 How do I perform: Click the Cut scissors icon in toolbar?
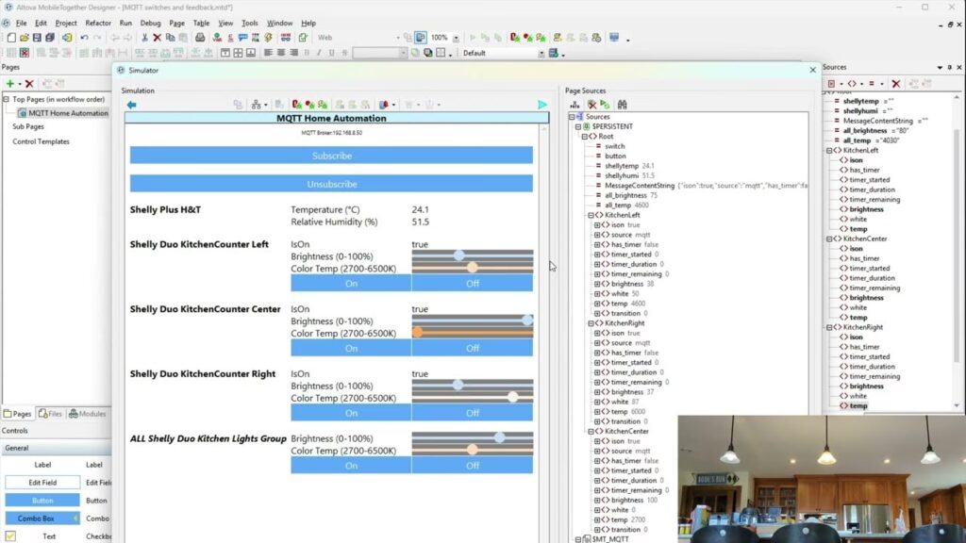click(x=144, y=38)
